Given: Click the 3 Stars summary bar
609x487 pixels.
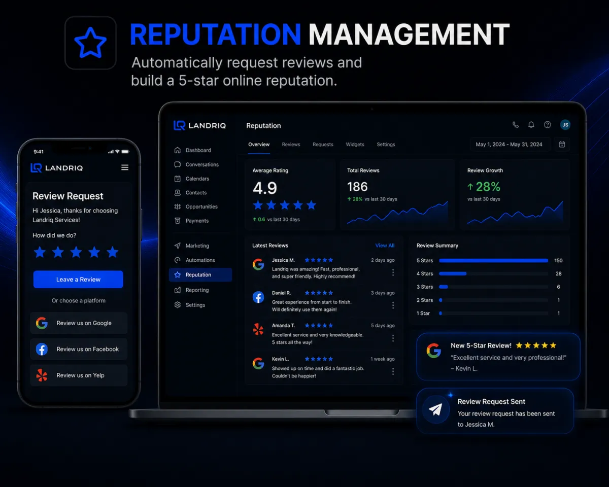Looking at the screenshot, I should click(x=493, y=287).
